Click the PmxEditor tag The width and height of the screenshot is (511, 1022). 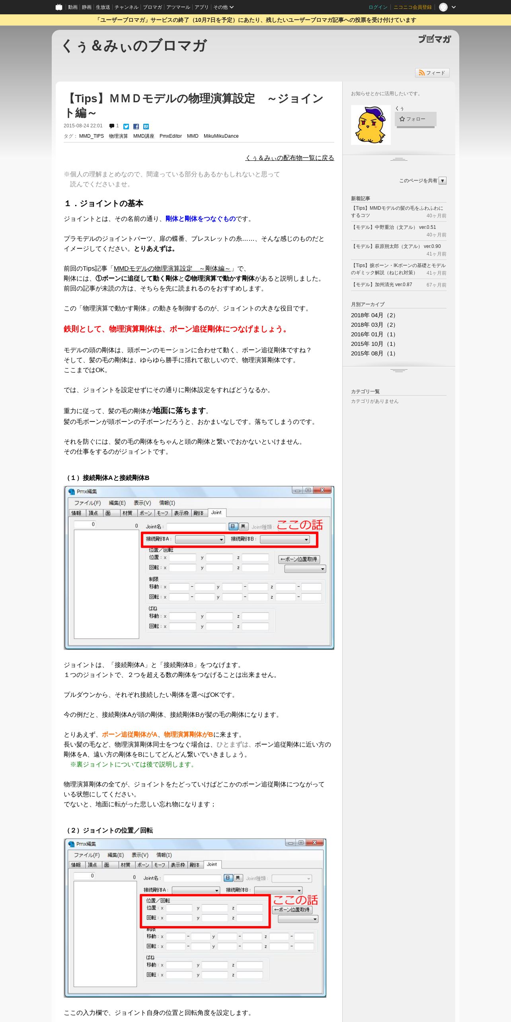pos(171,136)
